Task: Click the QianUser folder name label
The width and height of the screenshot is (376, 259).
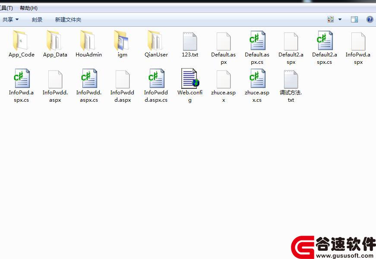Action: (x=156, y=55)
